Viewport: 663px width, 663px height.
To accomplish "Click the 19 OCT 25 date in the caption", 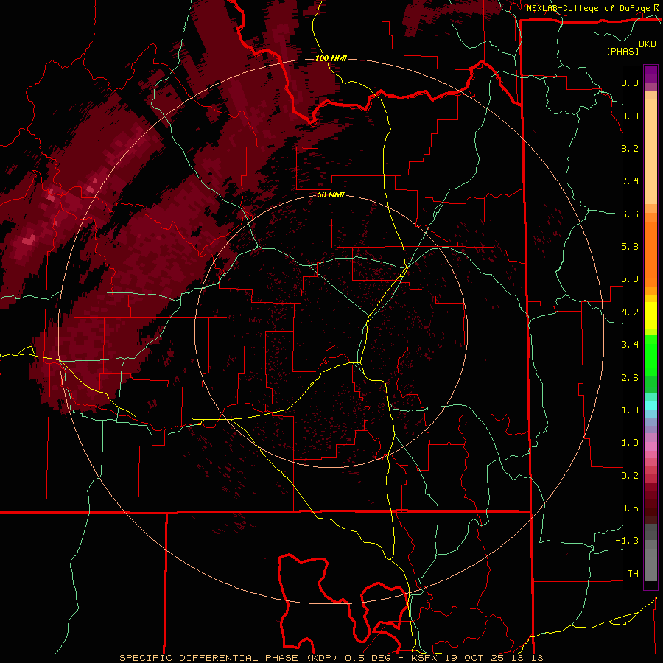I will [475, 658].
